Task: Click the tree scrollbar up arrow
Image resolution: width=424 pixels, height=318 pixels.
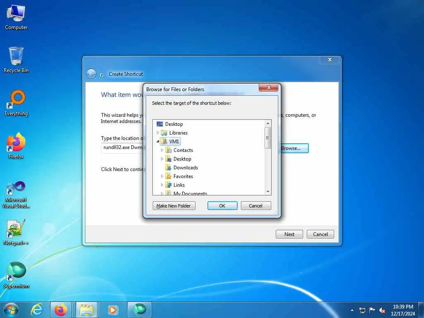Action: [268, 123]
